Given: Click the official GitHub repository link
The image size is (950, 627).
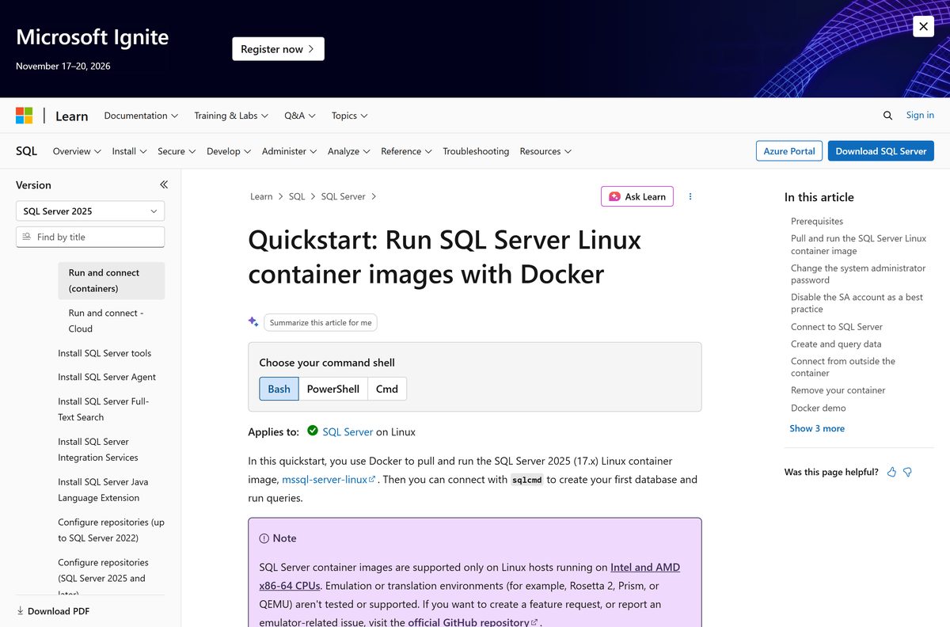Looking at the screenshot, I should (473, 622).
